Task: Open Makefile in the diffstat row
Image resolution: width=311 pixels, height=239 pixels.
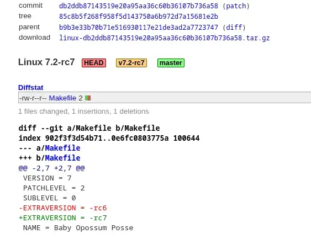Action: coord(62,98)
